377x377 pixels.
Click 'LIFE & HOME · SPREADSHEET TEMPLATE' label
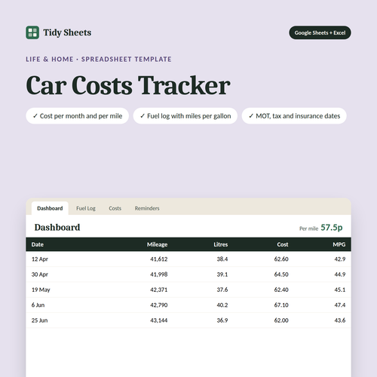coord(99,60)
